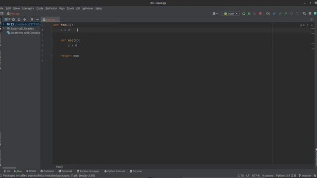Image resolution: width=317 pixels, height=178 pixels.
Task: Click the Git rollback icon
Action: [x=297, y=13]
